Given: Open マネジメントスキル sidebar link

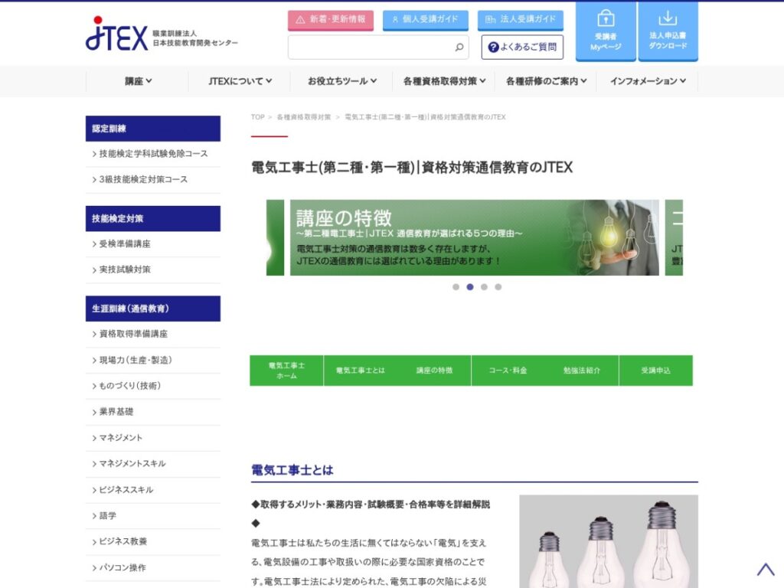Looking at the screenshot, I should [153, 464].
